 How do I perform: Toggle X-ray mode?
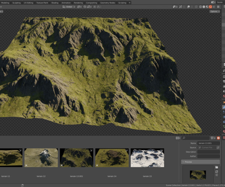pyautogui.click(x=196, y=7)
